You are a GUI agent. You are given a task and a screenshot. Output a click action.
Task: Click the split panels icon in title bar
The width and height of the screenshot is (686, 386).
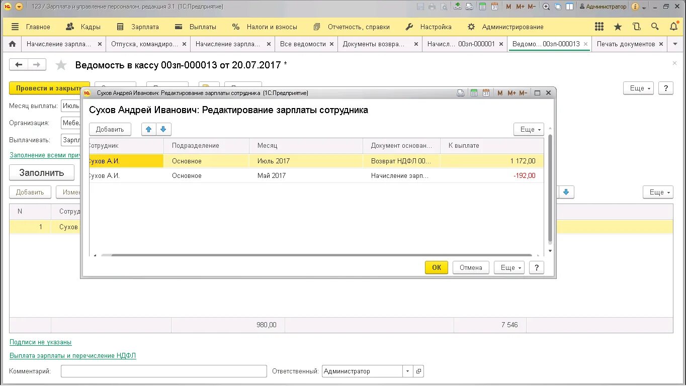coord(569,7)
